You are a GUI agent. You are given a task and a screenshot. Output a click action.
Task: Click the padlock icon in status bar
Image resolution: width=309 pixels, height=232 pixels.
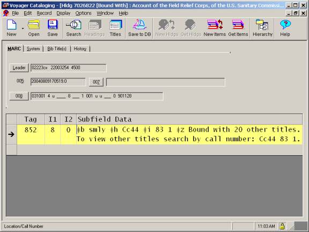(x=282, y=226)
